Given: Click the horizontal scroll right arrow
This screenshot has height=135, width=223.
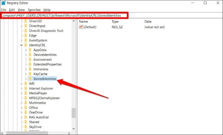Looking at the screenshot, I should (69, 133).
